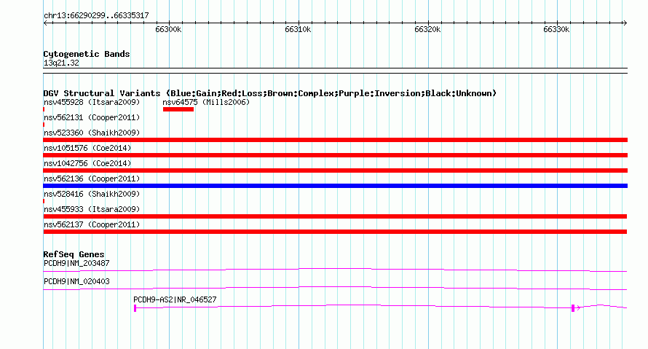This screenshot has height=349, width=648.
Task: Click the 66300k ruler label
Action: pos(168,29)
